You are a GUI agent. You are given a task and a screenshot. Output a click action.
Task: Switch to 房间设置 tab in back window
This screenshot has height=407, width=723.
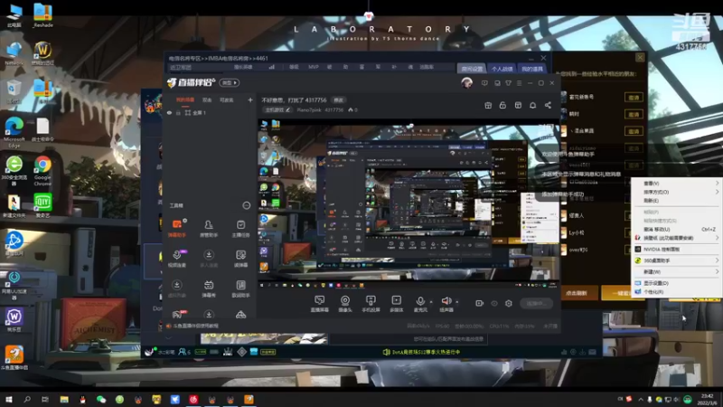tap(472, 69)
